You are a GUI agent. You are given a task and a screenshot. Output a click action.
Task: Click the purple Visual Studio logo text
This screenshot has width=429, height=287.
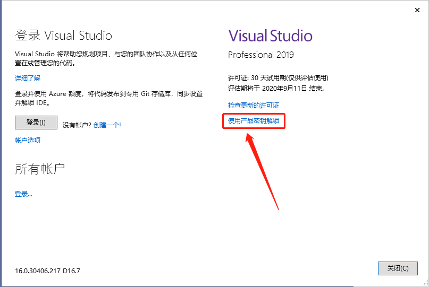click(x=270, y=36)
